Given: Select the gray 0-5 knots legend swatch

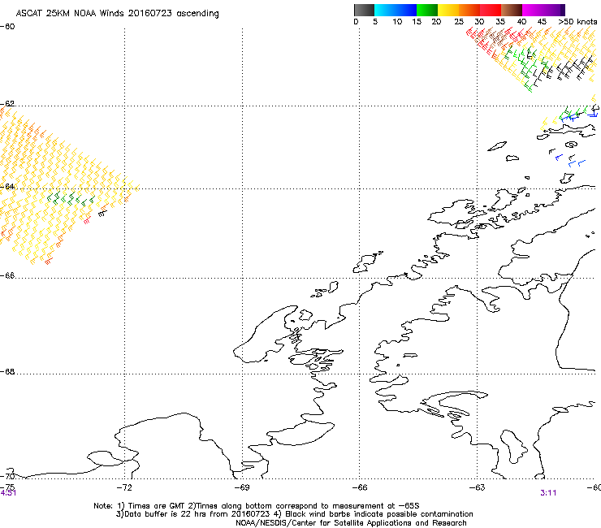Looking at the screenshot, I should point(364,10).
